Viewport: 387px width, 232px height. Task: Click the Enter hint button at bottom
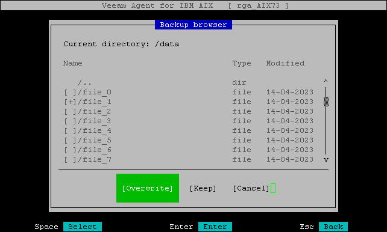pos(215,227)
